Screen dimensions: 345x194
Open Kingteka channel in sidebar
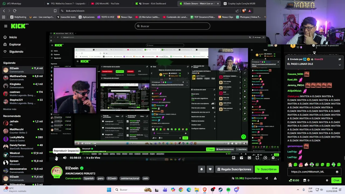click(x=23, y=86)
